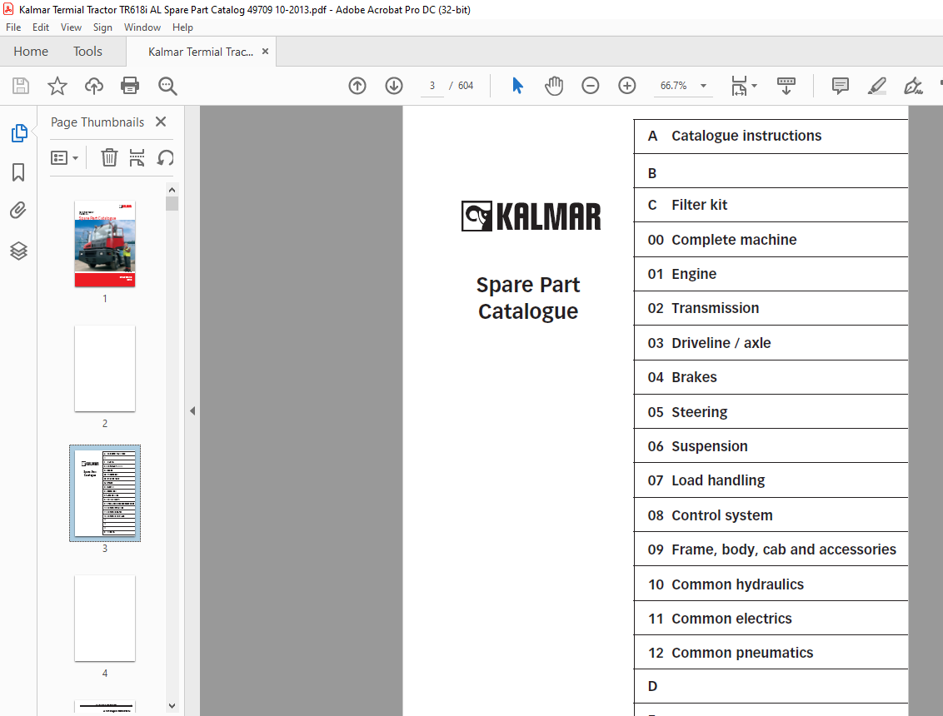The height and width of the screenshot is (716, 943).
Task: Click thumbnails scrollbar up arrow
Action: (x=172, y=190)
